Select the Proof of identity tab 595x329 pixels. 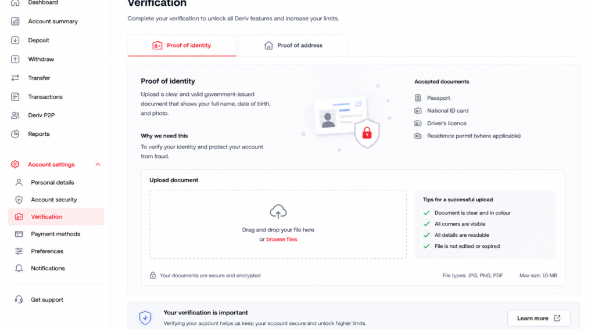click(182, 45)
